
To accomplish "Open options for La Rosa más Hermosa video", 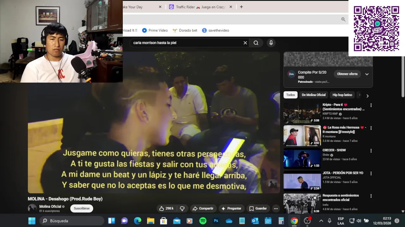I will (371, 128).
